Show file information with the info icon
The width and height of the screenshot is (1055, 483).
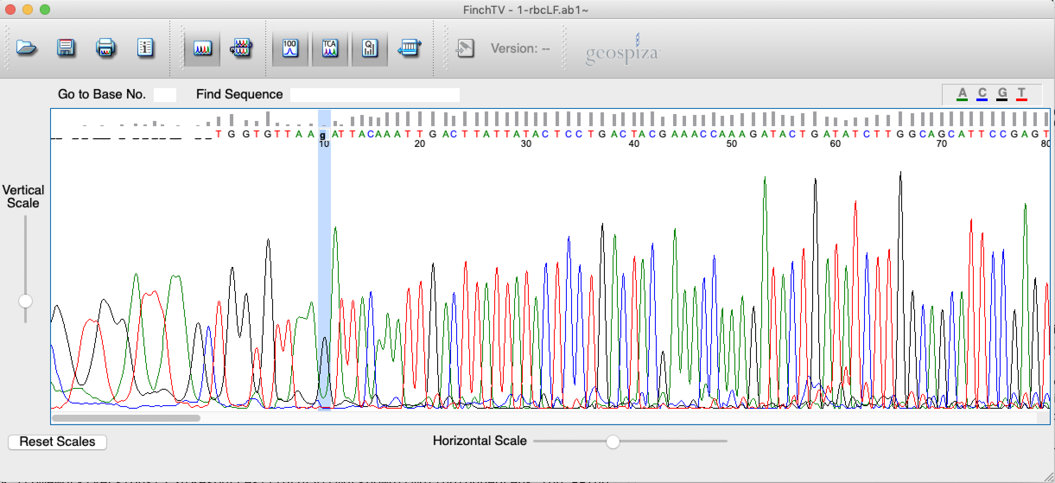pos(145,48)
